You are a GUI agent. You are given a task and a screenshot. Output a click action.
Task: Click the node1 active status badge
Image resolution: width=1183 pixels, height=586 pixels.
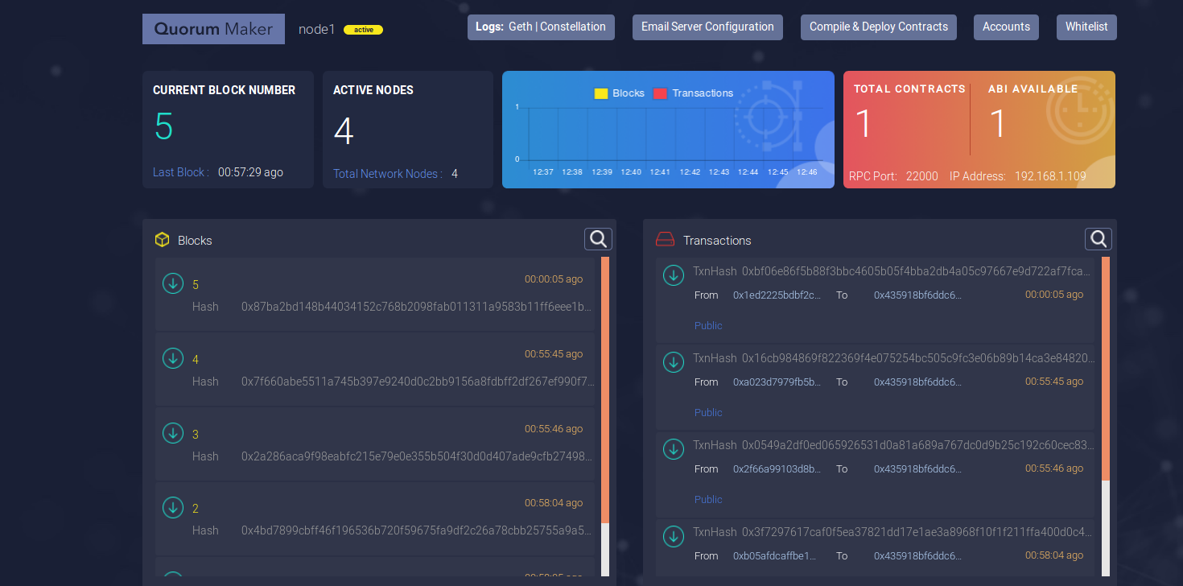[x=363, y=30]
